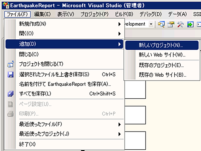Choose 既存のプロジェクト(E) menu item
Viewport: 201px width, 151px height.
162,65
